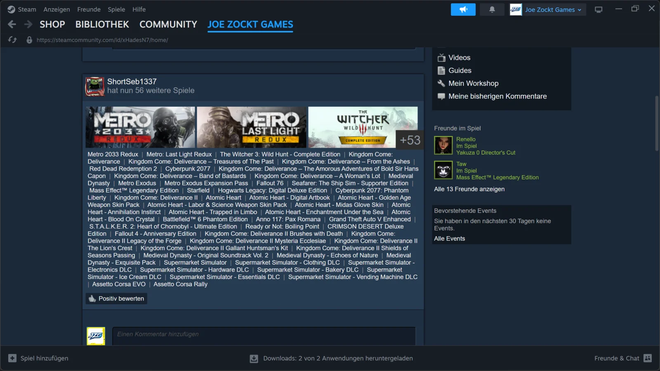The width and height of the screenshot is (660, 371).
Task: Open Freunde & Chat
Action: [617, 358]
